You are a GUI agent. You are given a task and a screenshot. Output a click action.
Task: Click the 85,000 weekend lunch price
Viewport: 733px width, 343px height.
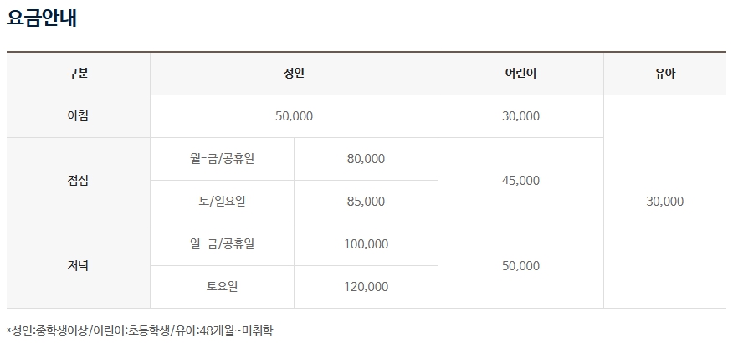(x=366, y=202)
